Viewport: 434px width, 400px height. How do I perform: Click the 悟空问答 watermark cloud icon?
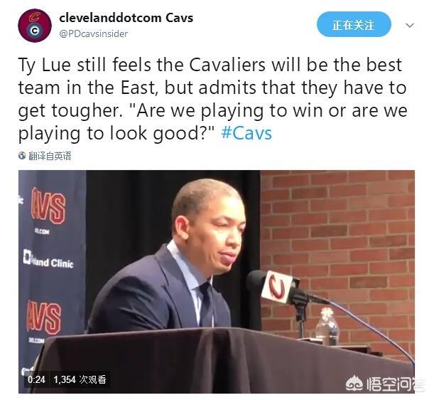point(354,384)
